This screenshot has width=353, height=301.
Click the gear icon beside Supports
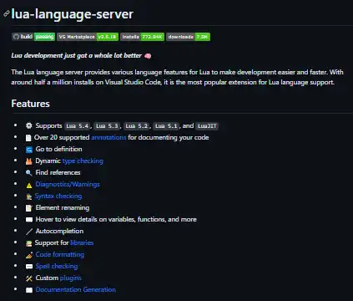pos(29,125)
